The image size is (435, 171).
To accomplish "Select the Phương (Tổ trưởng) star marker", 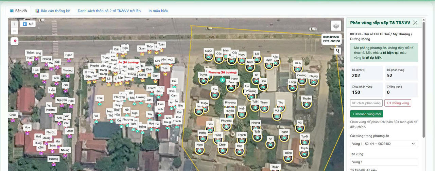I will [x=222, y=80].
